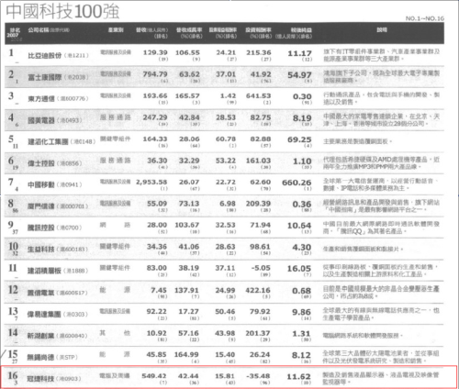Click rank number 1 in first row
The width and height of the screenshot is (459, 389).
tap(11, 52)
